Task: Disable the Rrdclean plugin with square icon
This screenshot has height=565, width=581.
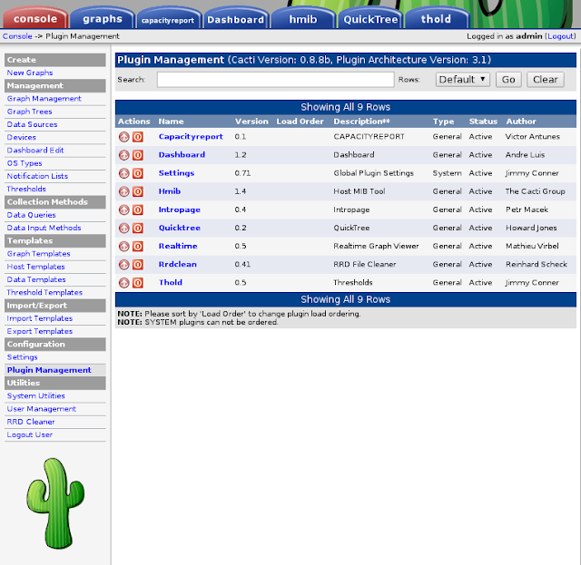Action: pyautogui.click(x=138, y=265)
